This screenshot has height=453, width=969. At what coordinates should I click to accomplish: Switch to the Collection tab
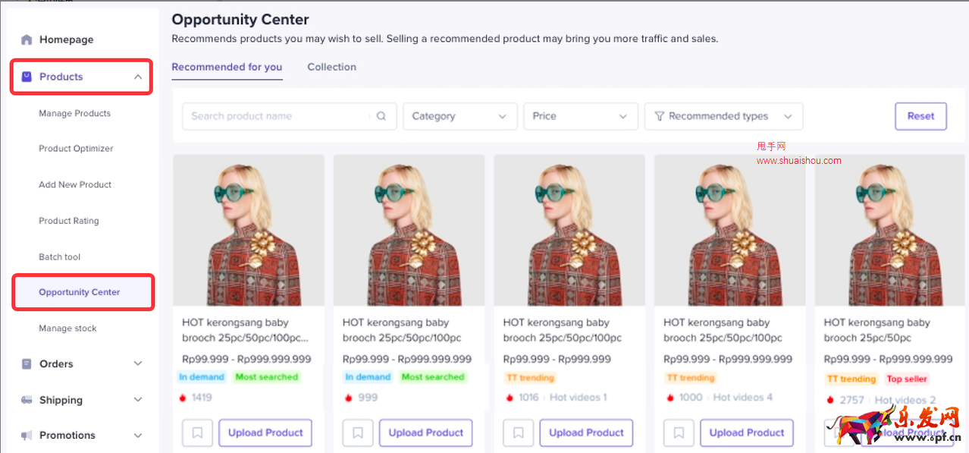point(331,67)
